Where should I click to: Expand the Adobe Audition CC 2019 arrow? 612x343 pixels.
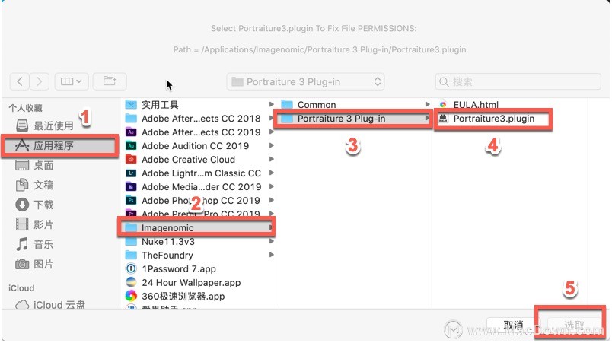click(271, 145)
